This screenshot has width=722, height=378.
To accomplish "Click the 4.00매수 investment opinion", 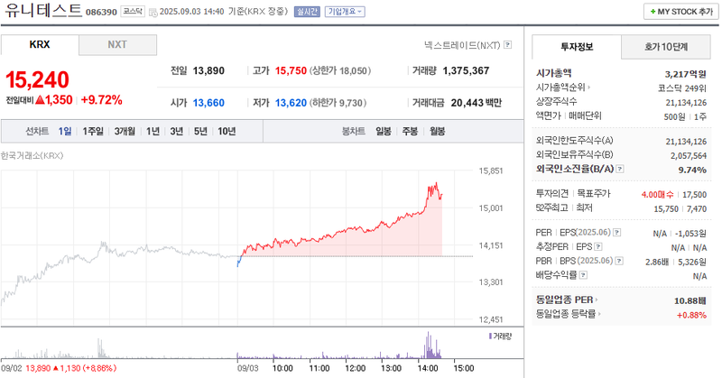I will tap(658, 194).
